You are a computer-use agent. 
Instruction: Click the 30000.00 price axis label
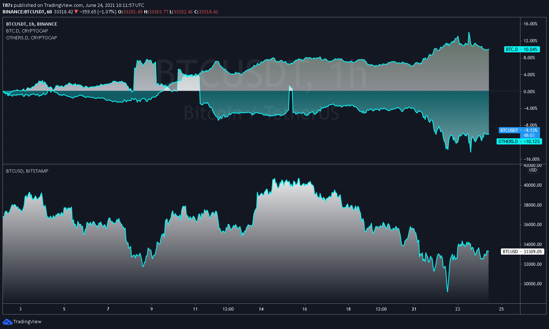pos(533,284)
